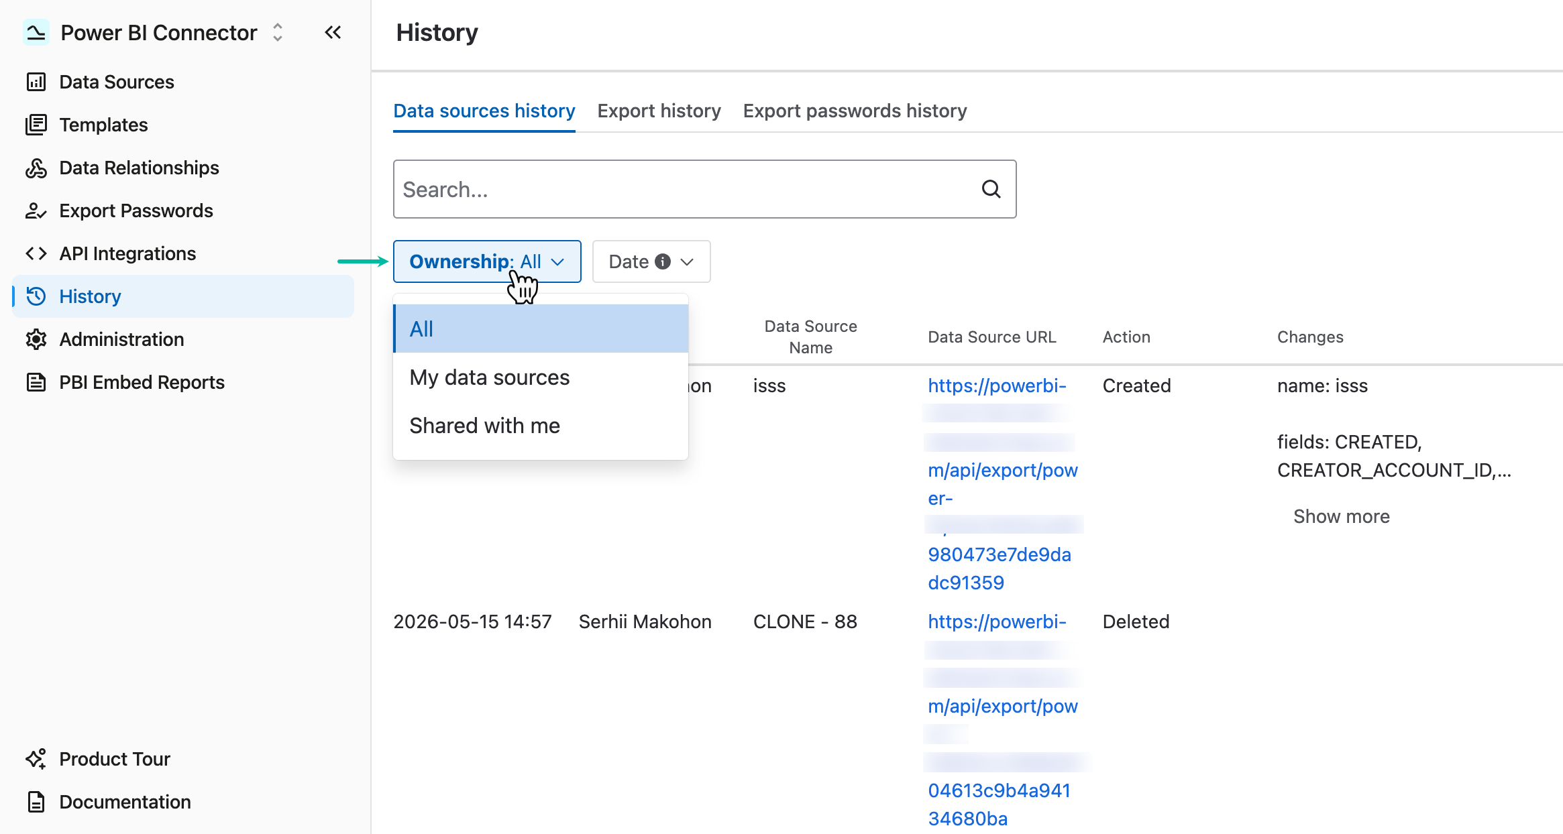This screenshot has height=834, width=1563.
Task: Switch to the Export history tab
Action: coord(659,111)
